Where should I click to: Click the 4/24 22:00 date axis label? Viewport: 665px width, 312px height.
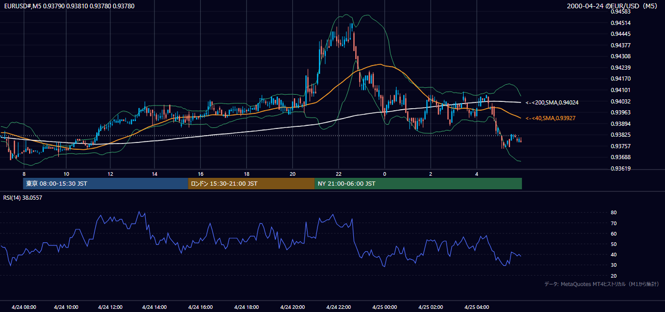[339, 307]
